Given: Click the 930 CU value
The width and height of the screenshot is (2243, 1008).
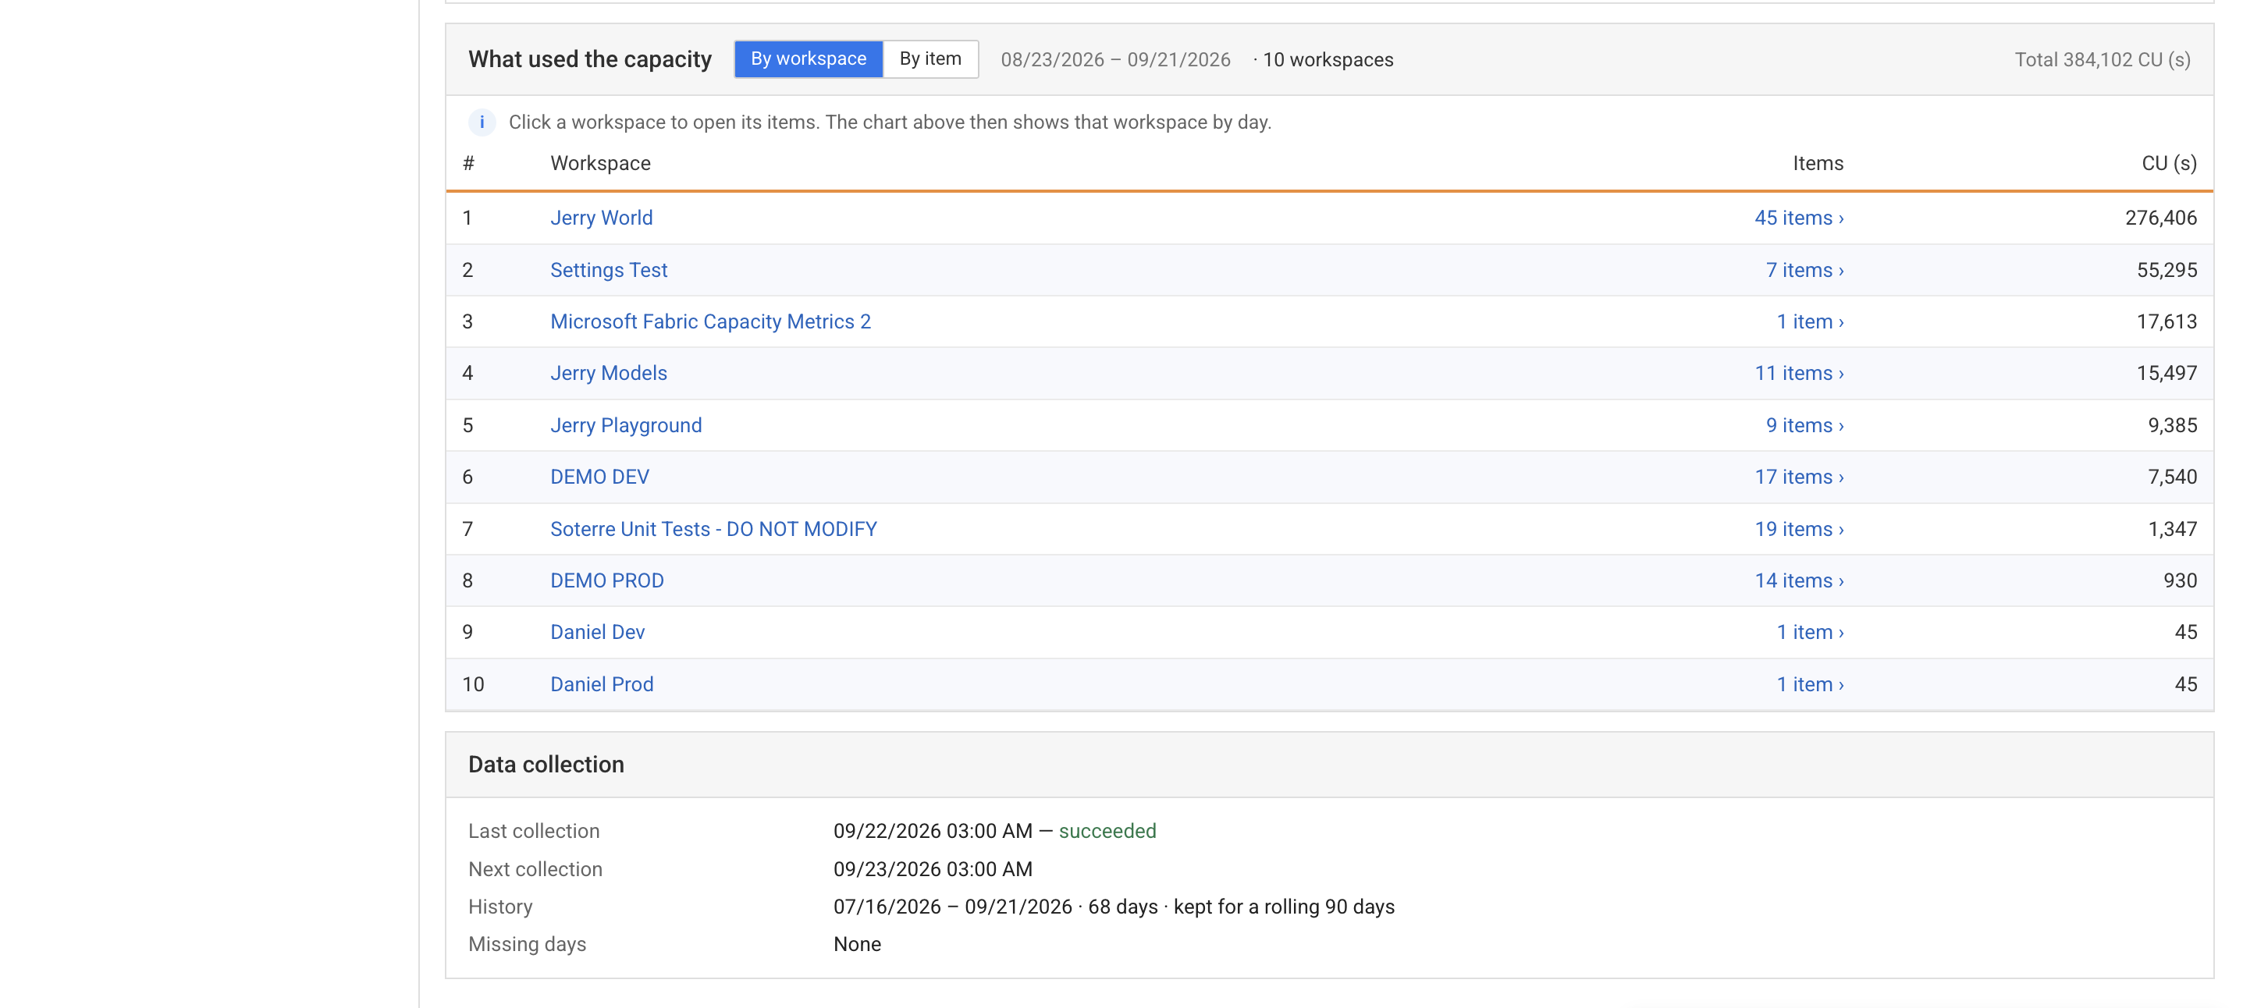Looking at the screenshot, I should pyautogui.click(x=2180, y=580).
